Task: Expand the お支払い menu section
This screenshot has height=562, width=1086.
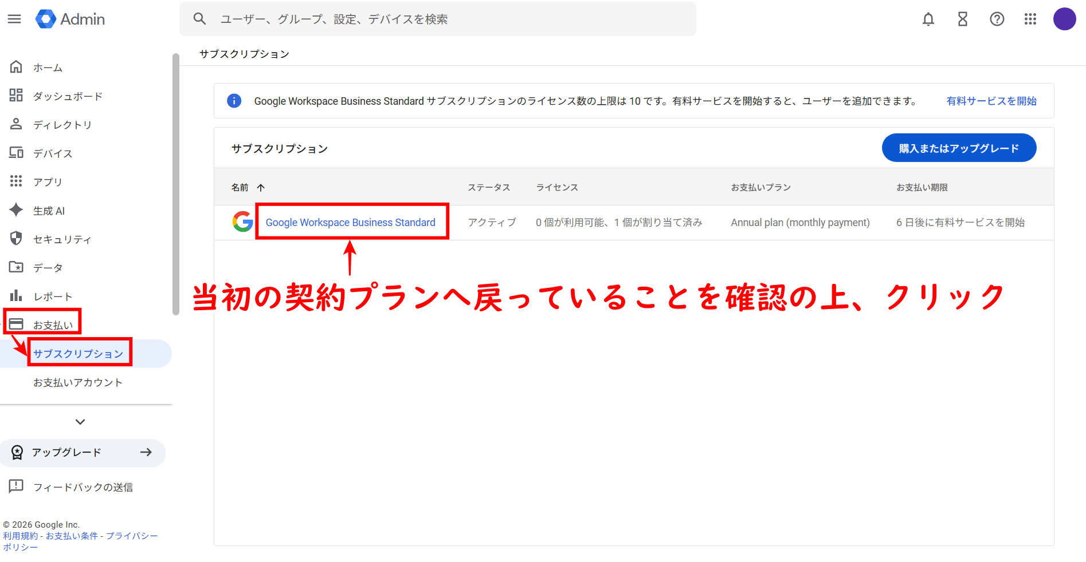Action: click(x=53, y=325)
